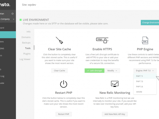Screen dimensions: 159x119
Task: Click the logout icon beside user name
Action: (x=13, y=13)
